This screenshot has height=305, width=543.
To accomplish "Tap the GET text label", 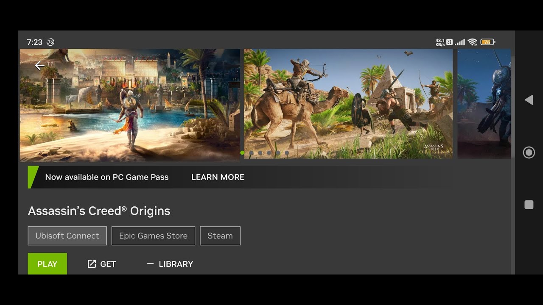I will 108,264.
